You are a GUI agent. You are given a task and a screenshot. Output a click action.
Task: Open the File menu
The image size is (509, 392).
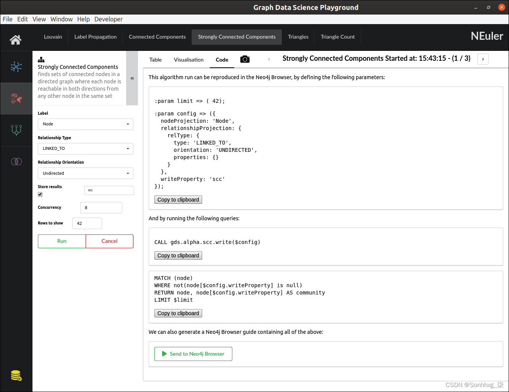(8, 19)
